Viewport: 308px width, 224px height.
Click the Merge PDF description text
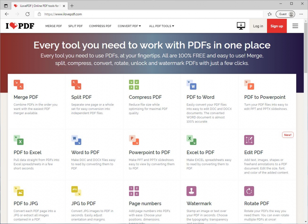point(35,109)
